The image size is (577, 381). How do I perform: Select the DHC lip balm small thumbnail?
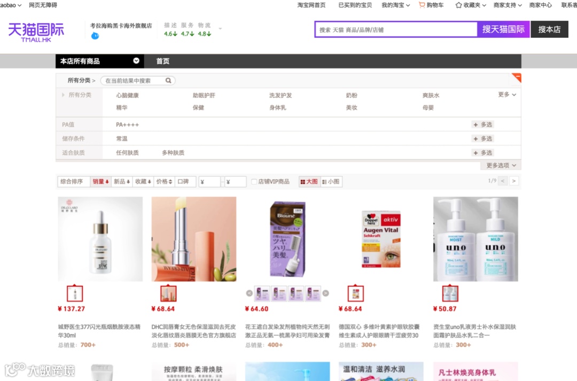click(x=168, y=293)
